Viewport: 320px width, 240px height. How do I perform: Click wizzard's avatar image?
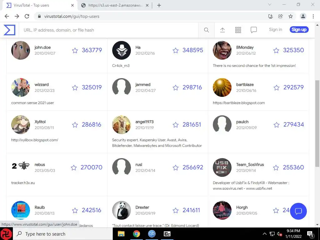21,87
